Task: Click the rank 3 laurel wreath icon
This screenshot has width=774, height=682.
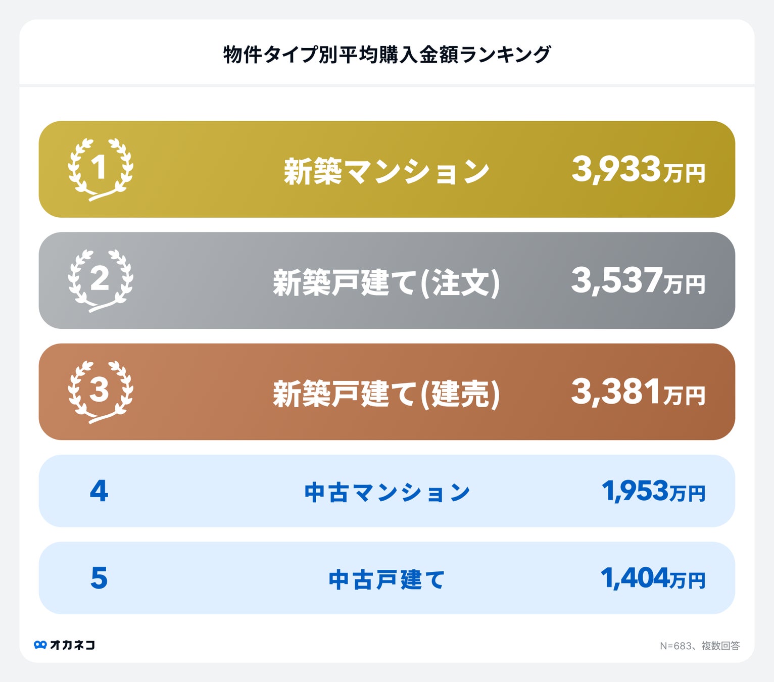Action: tap(100, 392)
